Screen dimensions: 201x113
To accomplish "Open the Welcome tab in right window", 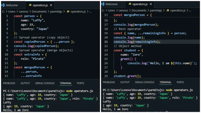I will click(x=111, y=4).
